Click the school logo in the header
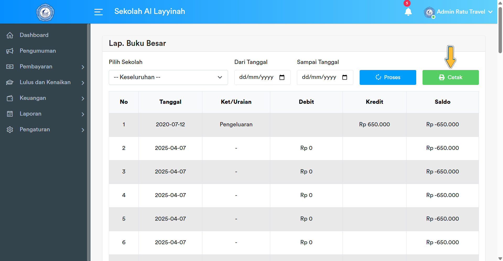The image size is (503, 261). [45, 12]
